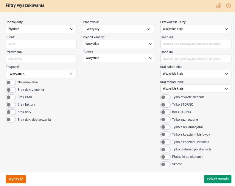
Task: Click the Wyczyść button
Action: [x=16, y=179]
